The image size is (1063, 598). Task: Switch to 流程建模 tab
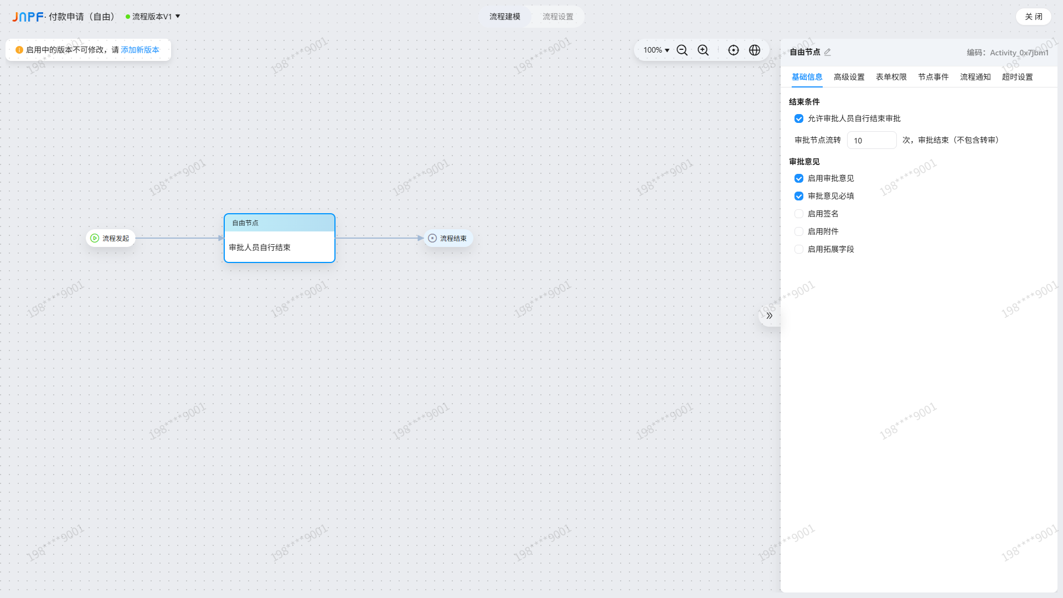point(505,17)
